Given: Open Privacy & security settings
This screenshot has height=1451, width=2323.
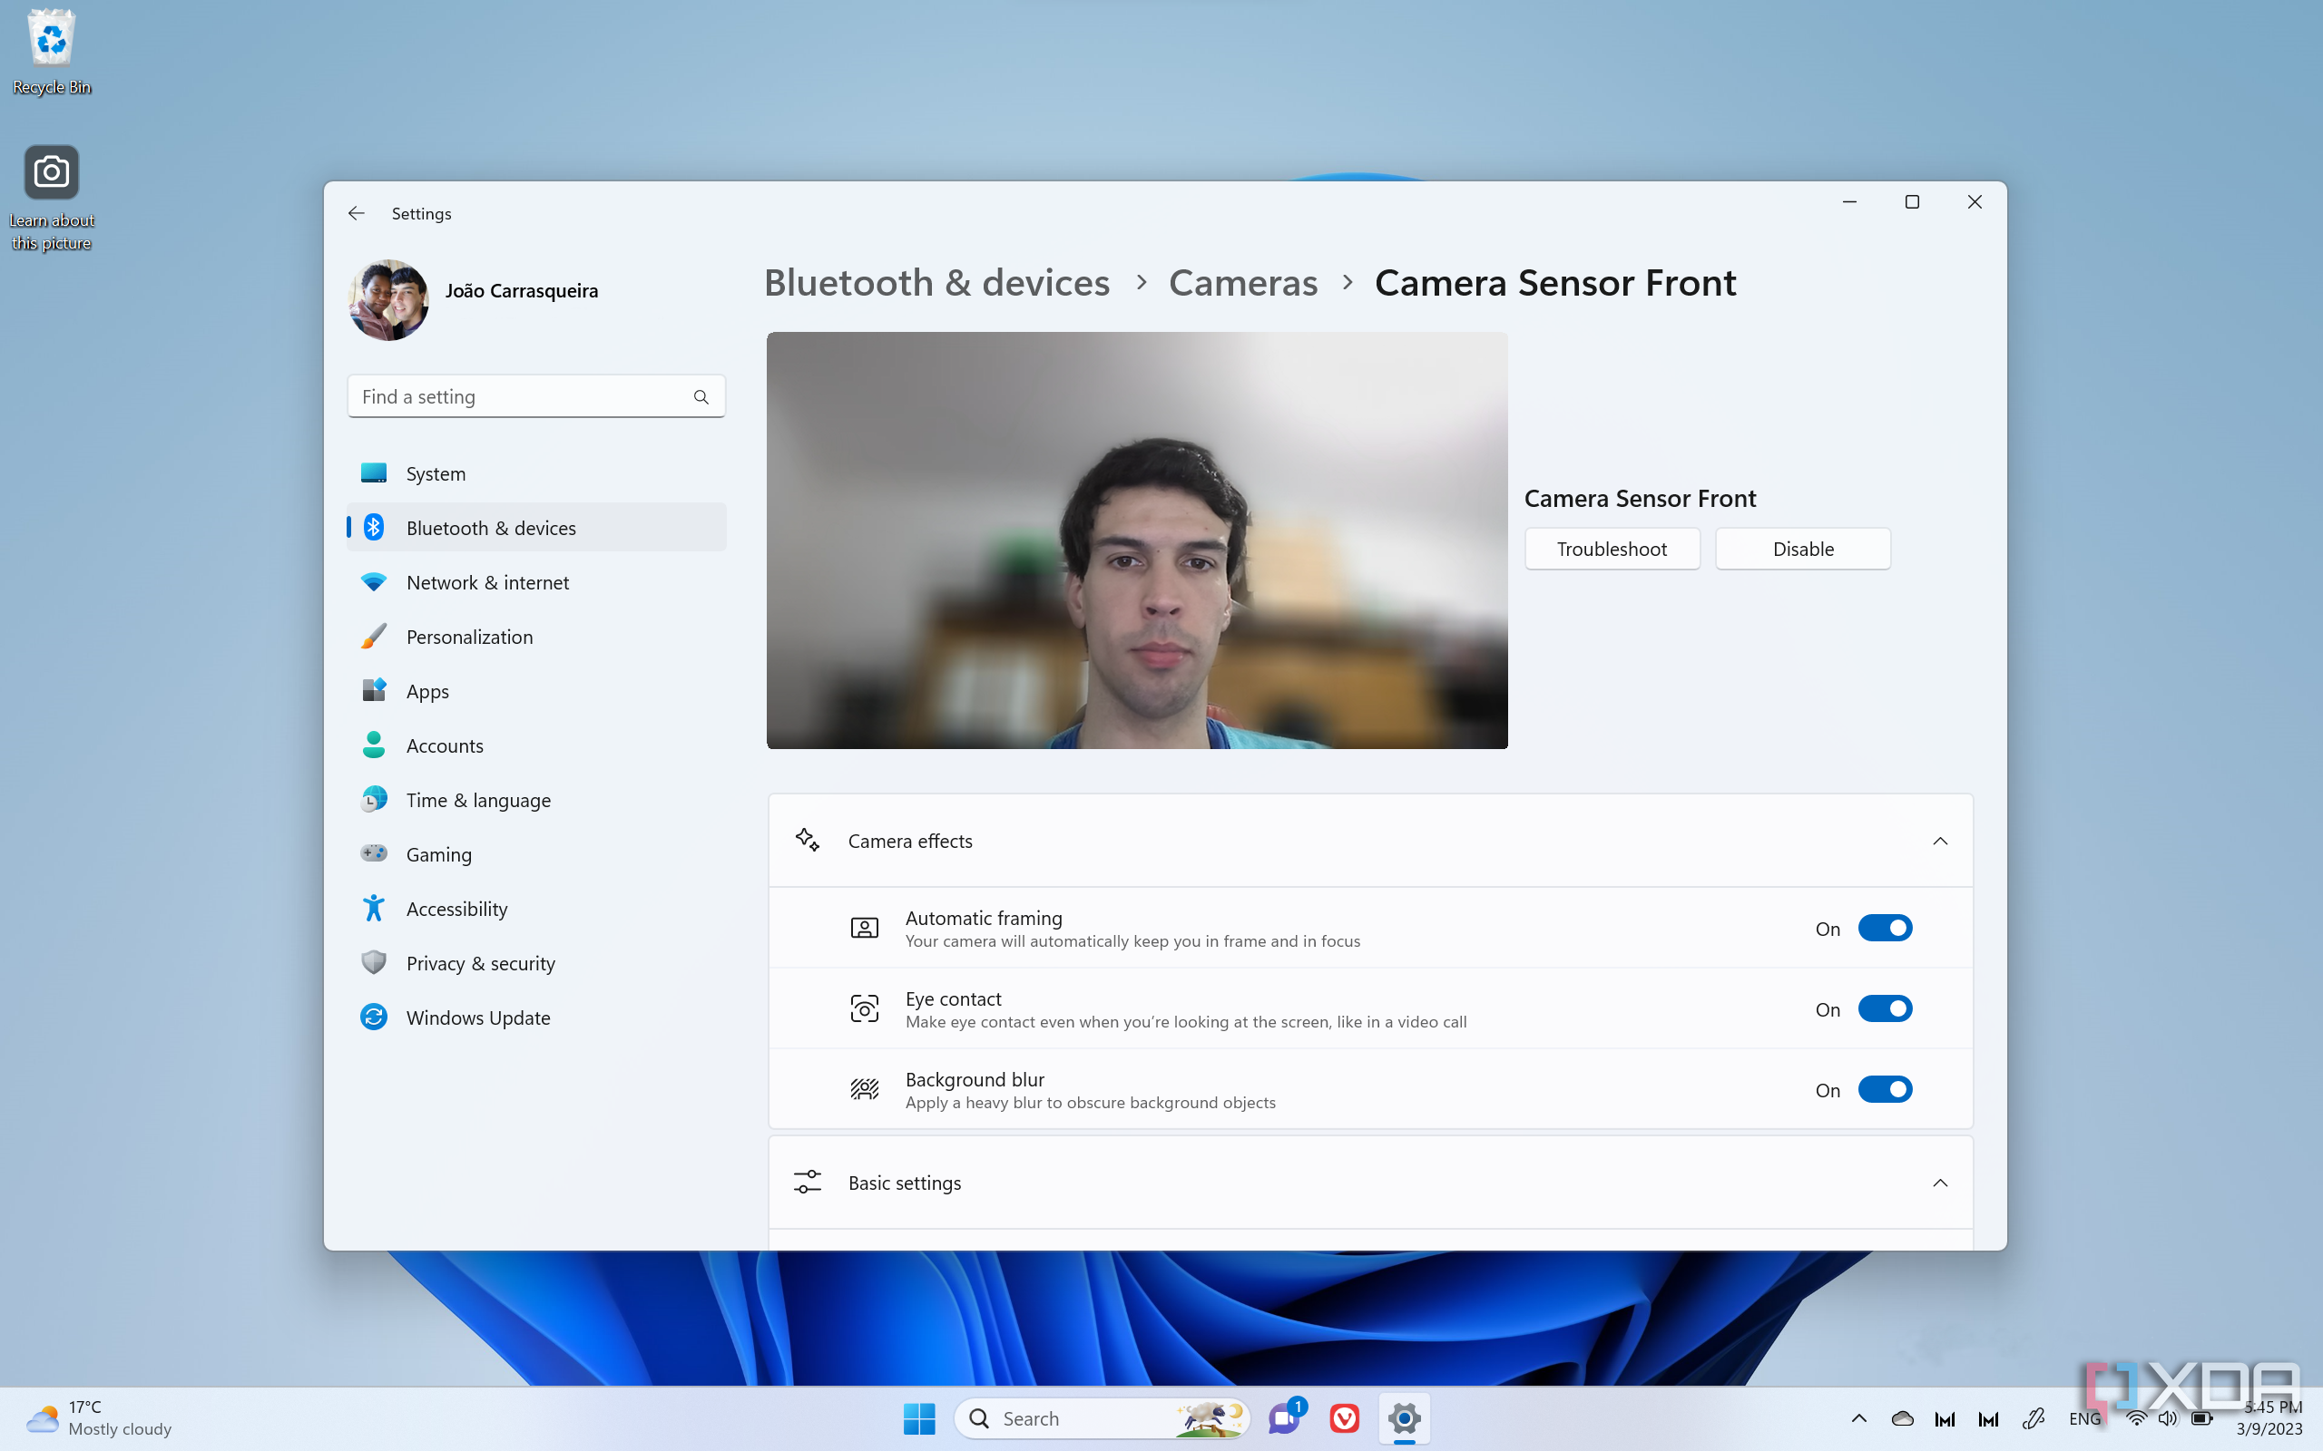Looking at the screenshot, I should point(482,963).
